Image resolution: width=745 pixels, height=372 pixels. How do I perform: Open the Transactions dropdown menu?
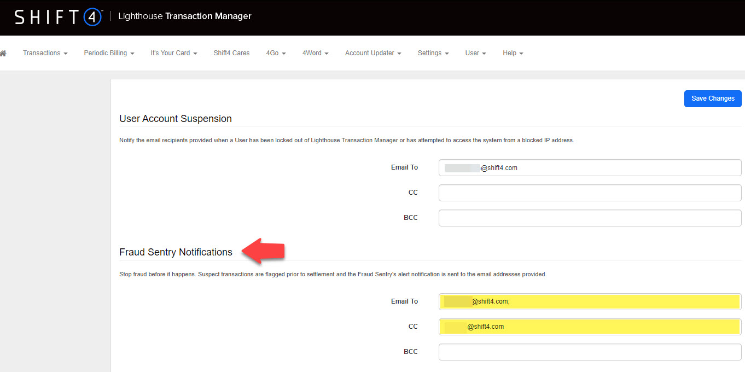45,53
